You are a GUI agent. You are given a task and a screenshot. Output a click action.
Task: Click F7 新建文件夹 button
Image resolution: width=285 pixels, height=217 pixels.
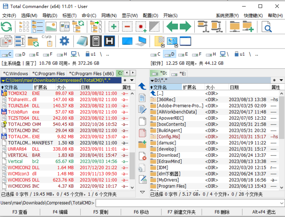[x=181, y=212]
